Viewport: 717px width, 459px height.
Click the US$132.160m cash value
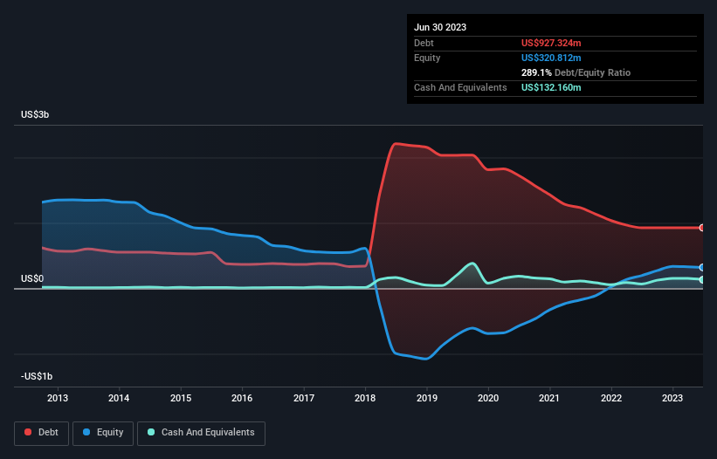click(551, 87)
